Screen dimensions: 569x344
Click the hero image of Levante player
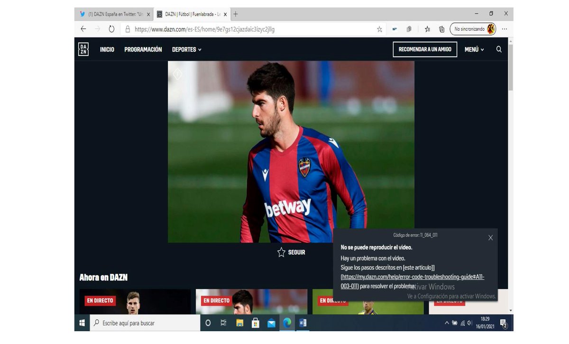pos(291,151)
